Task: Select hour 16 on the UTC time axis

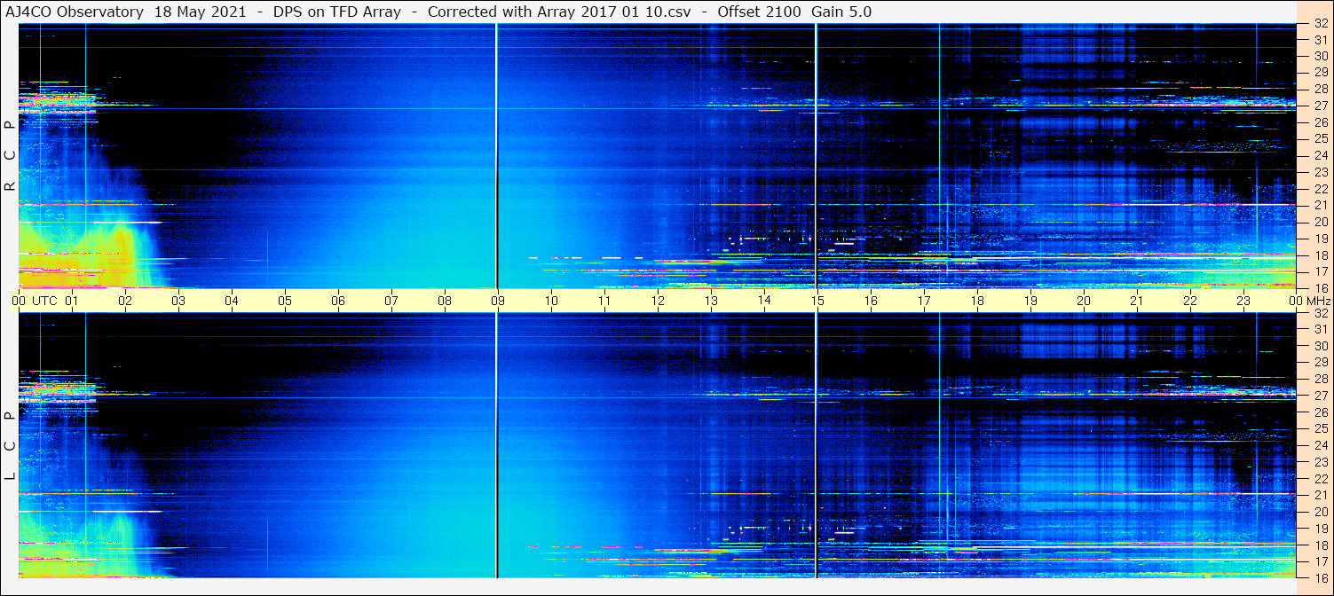Action: [x=871, y=301]
